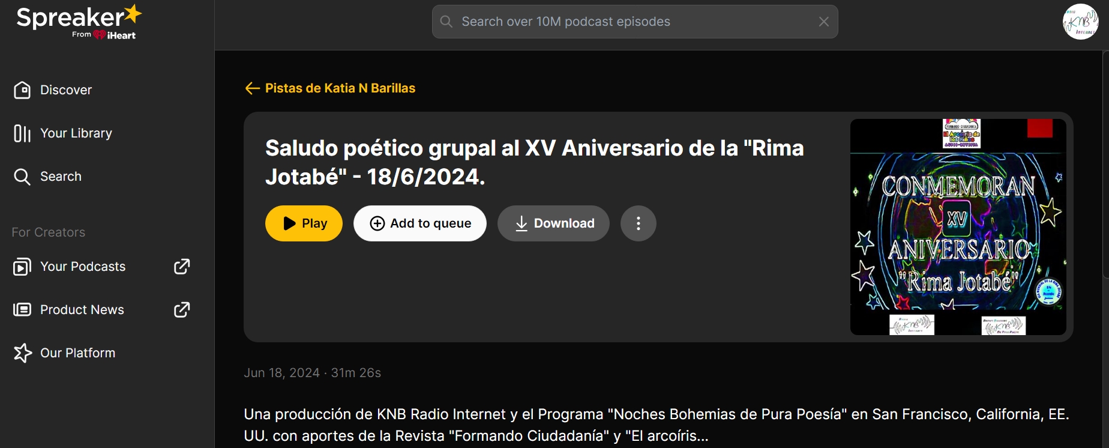Go back to Pistas de Katia N Barillas
The image size is (1109, 448).
coord(329,88)
